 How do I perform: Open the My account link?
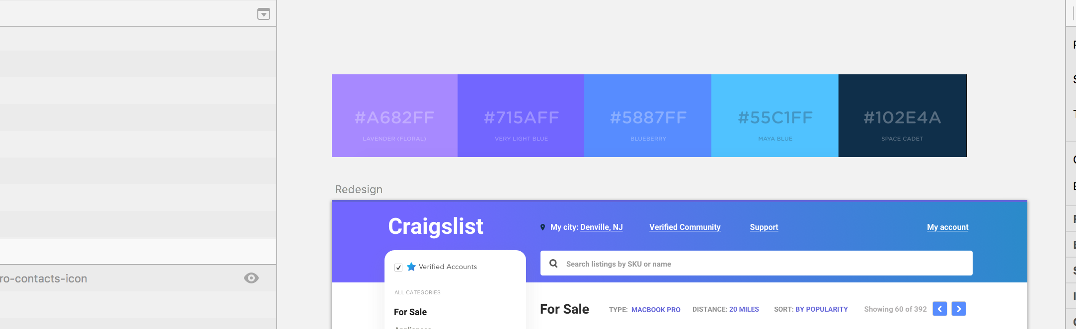click(947, 227)
